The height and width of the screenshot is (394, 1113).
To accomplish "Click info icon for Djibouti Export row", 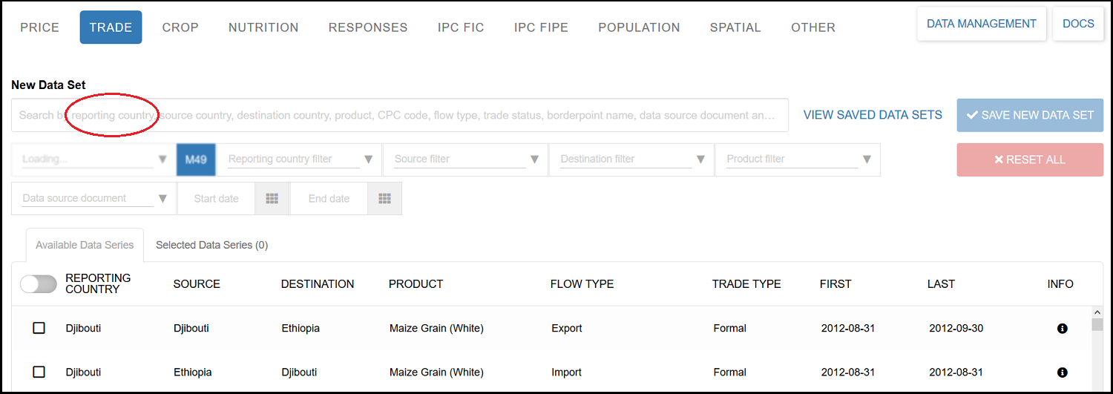I will coord(1062,329).
